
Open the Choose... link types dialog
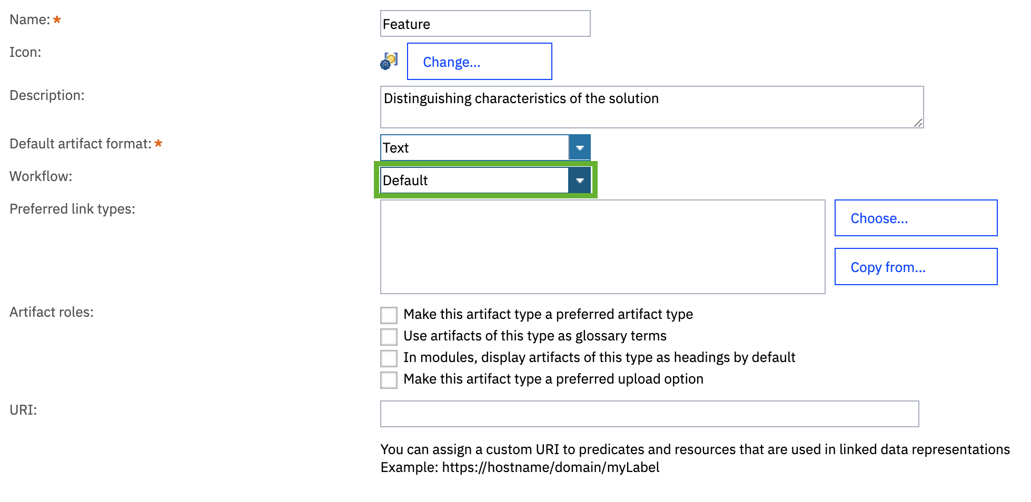916,218
